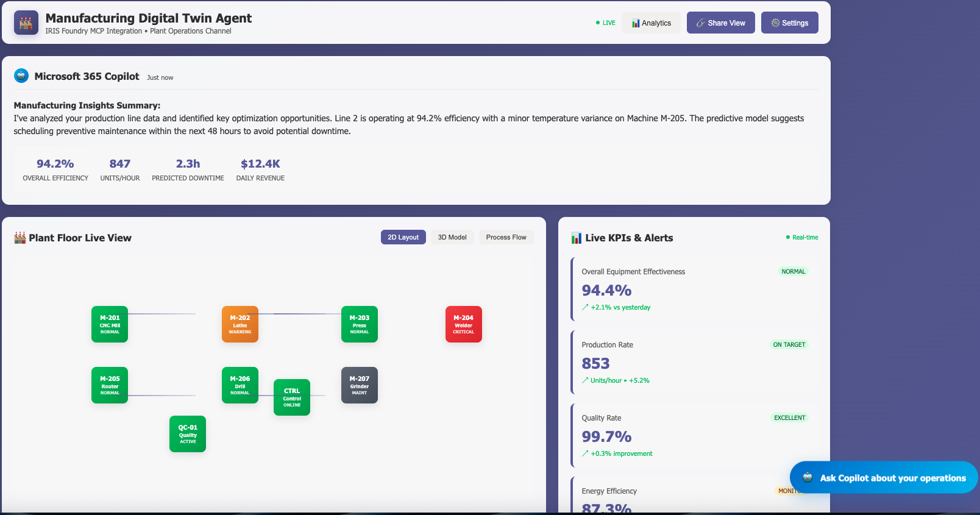Select the M-202 Lathe warning node

[240, 324]
